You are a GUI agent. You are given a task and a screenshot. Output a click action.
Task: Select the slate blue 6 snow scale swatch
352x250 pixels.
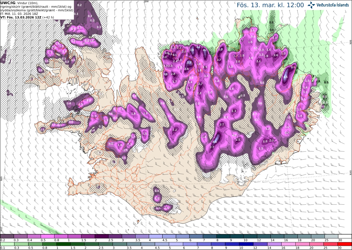196,236
